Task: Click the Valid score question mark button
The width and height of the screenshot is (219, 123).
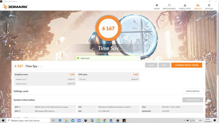Action: pos(138,58)
